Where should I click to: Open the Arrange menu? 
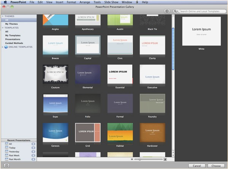coord(85,2)
